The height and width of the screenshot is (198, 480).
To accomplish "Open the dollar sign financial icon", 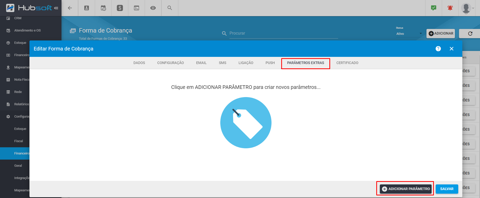I will tap(120, 8).
